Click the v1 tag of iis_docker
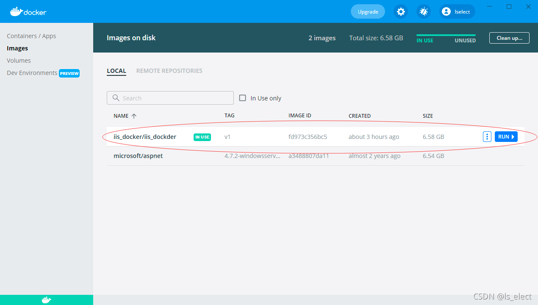The image size is (538, 305). click(227, 137)
